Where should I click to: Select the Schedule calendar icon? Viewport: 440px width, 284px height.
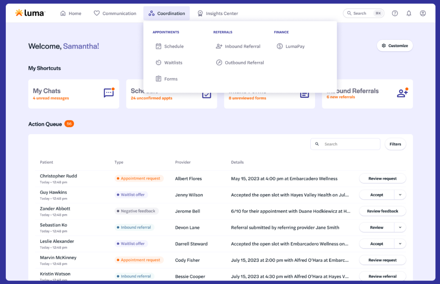coord(158,46)
